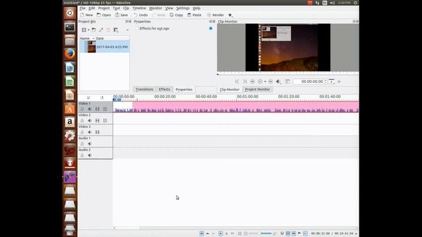Image resolution: width=422 pixels, height=237 pixels.
Task: Lock the Video 3 track
Action: (82, 132)
